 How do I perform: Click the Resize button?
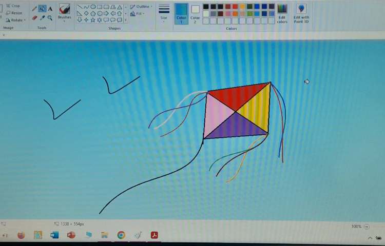click(x=14, y=13)
